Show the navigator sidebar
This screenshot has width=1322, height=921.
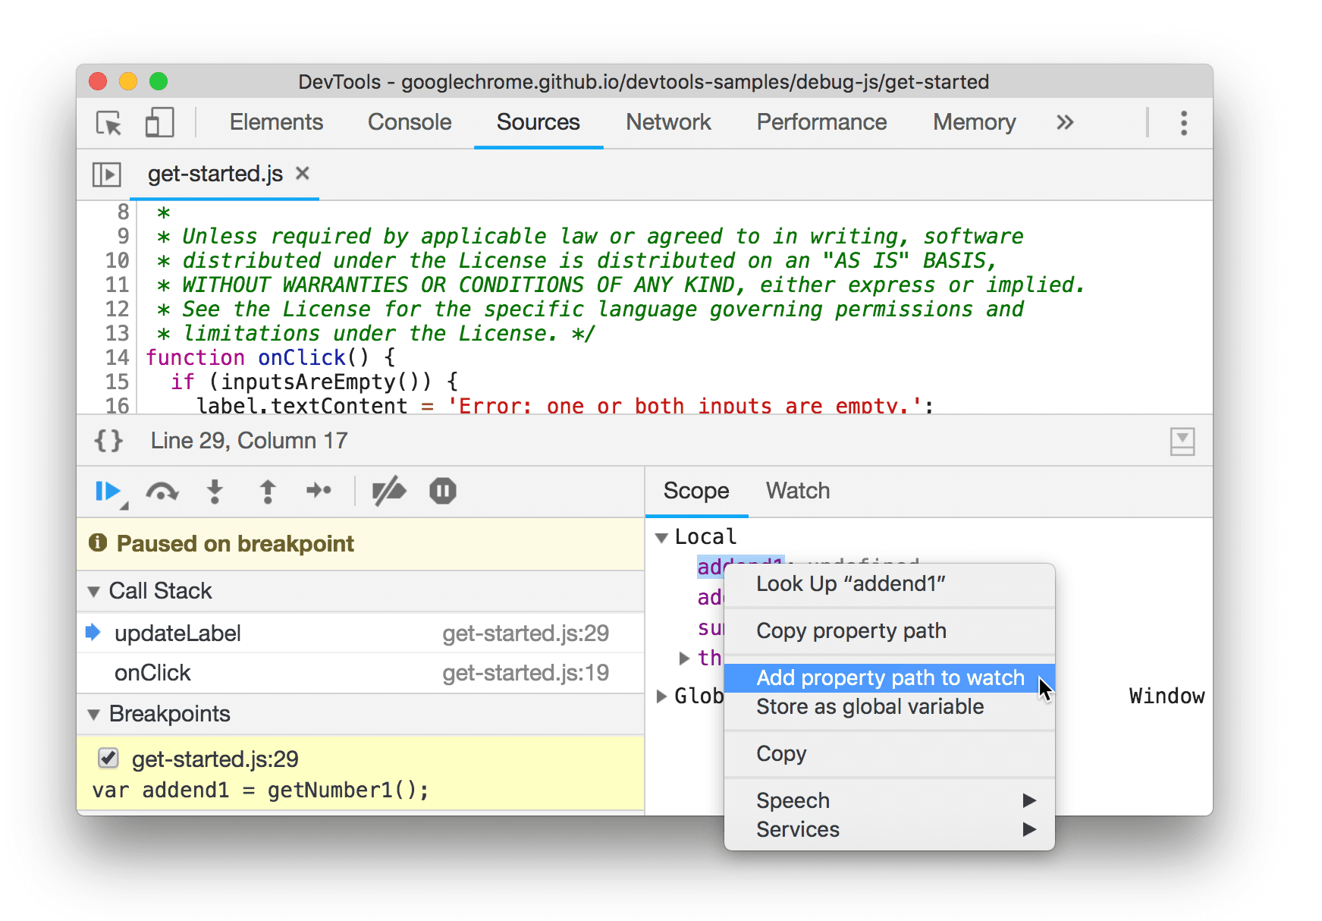(107, 174)
